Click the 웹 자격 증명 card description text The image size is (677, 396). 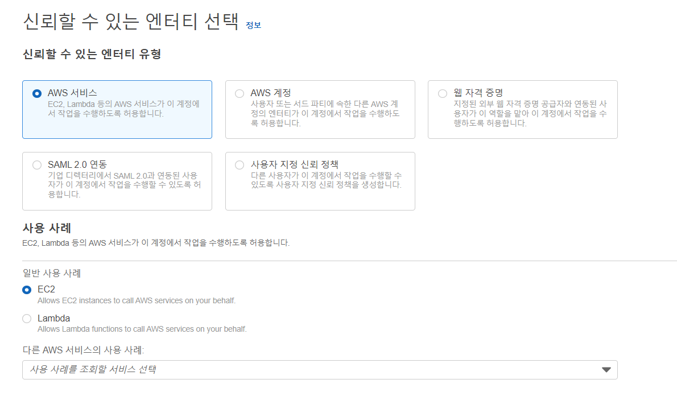click(x=530, y=114)
